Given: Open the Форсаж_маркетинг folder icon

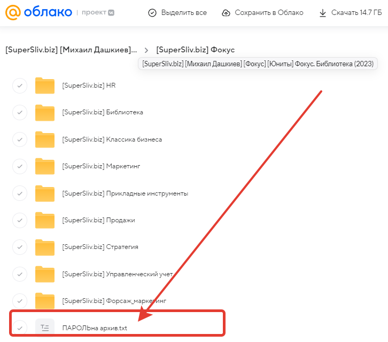Looking at the screenshot, I should point(45,301).
